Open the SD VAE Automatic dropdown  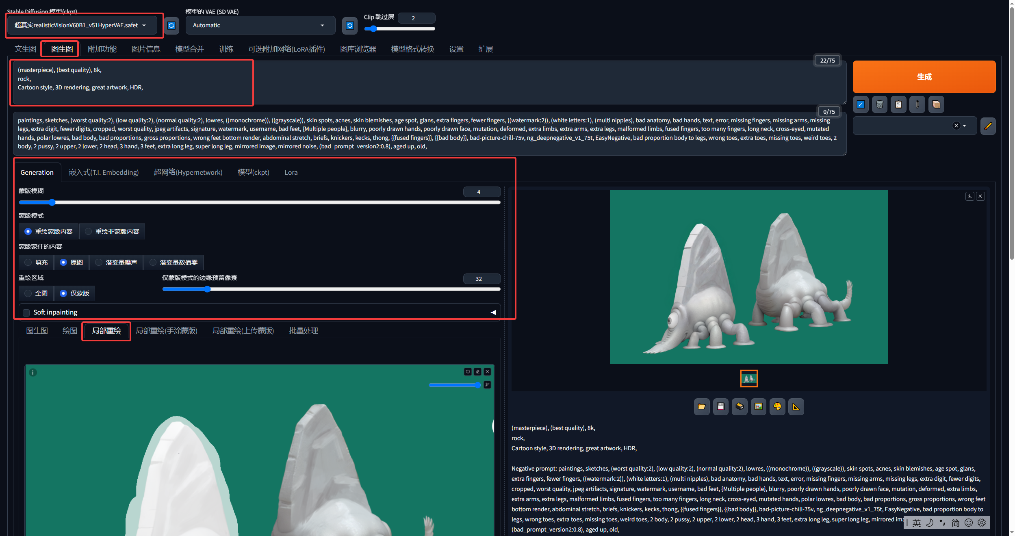coord(260,25)
